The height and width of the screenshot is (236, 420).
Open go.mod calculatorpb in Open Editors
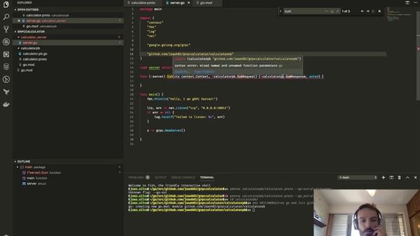pyautogui.click(x=68, y=26)
